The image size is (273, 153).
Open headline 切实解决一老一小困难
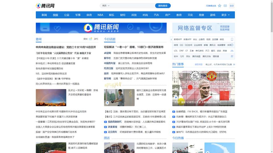[134, 47]
